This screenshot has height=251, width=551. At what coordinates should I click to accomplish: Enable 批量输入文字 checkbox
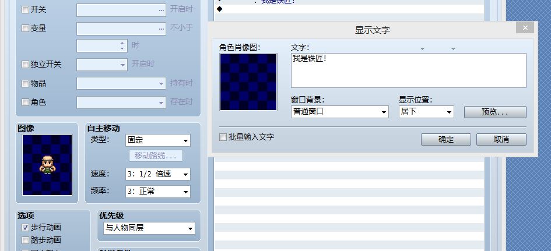click(x=223, y=137)
